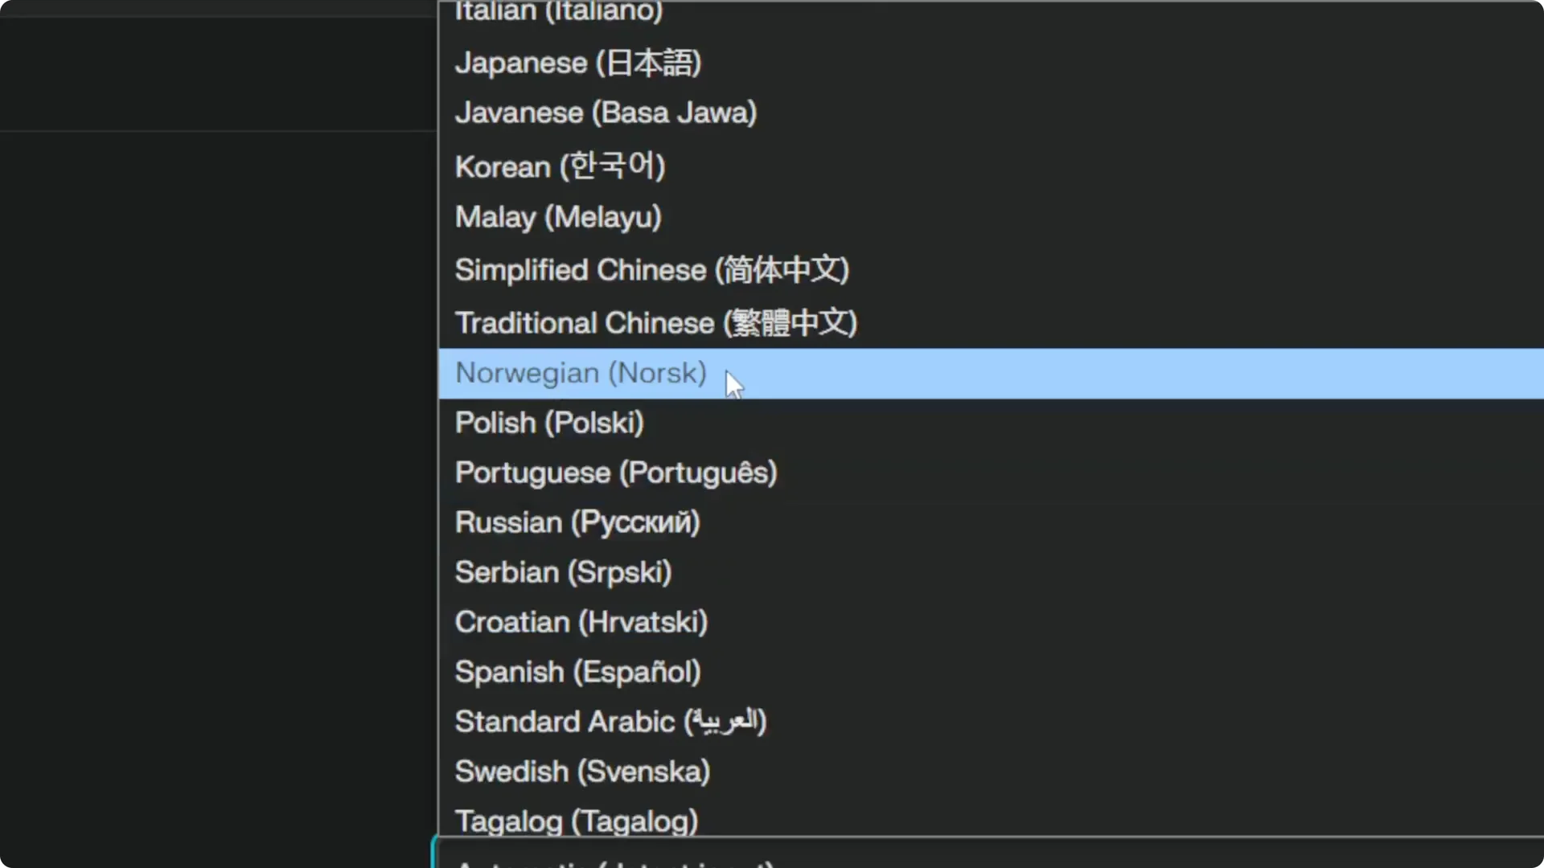
Task: Pick Malay (Melayu) as the language
Action: (558, 216)
